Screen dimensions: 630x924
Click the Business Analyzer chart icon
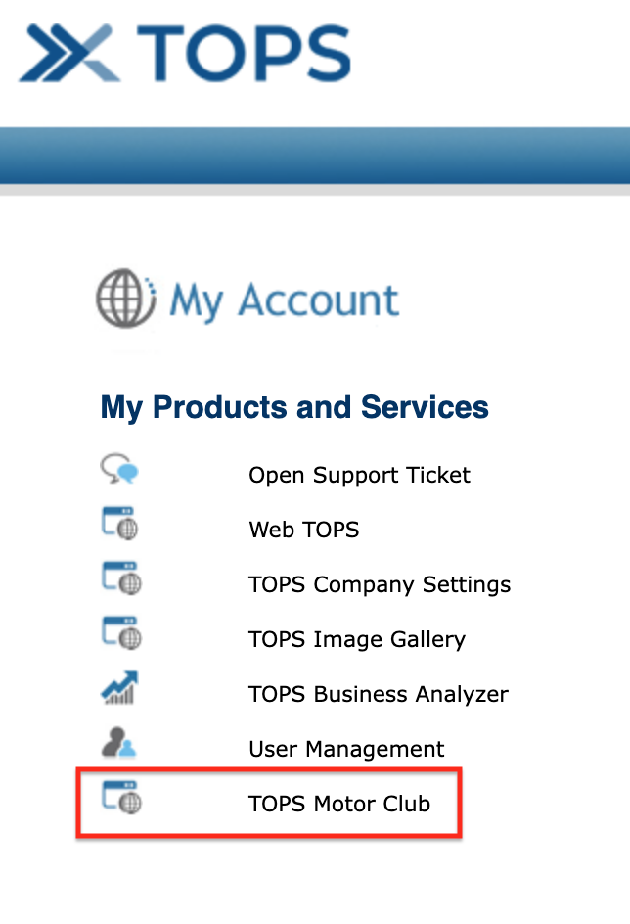tap(119, 687)
